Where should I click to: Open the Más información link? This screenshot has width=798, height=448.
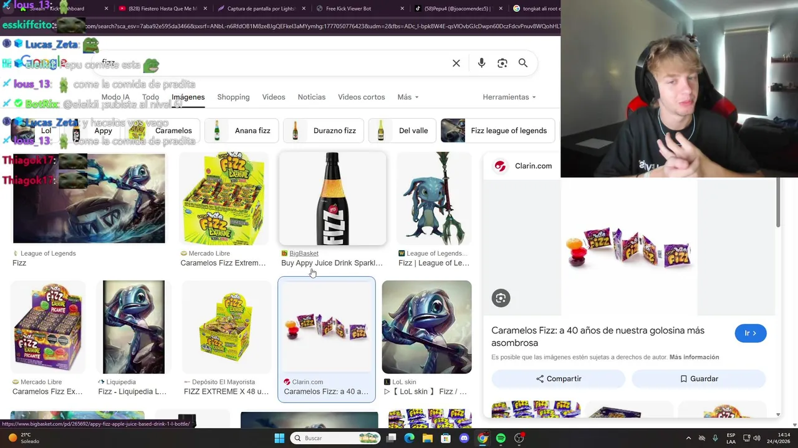[694, 357]
